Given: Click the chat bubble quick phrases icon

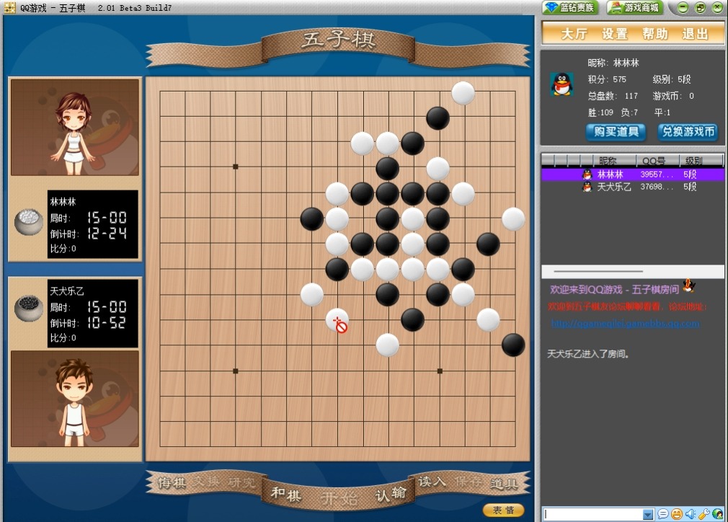Looking at the screenshot, I should [663, 514].
